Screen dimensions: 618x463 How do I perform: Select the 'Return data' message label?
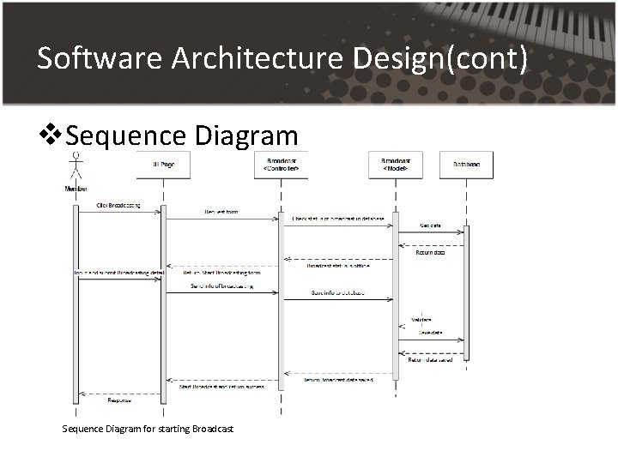click(x=430, y=252)
